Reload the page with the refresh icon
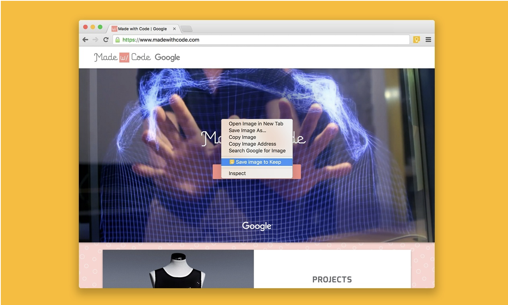 pyautogui.click(x=106, y=40)
